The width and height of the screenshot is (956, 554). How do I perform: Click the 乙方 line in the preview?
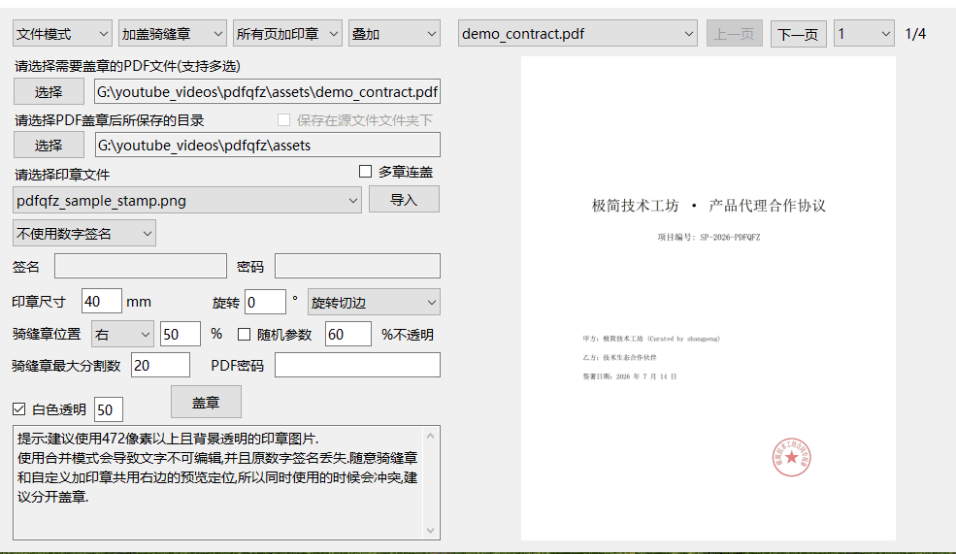click(619, 358)
